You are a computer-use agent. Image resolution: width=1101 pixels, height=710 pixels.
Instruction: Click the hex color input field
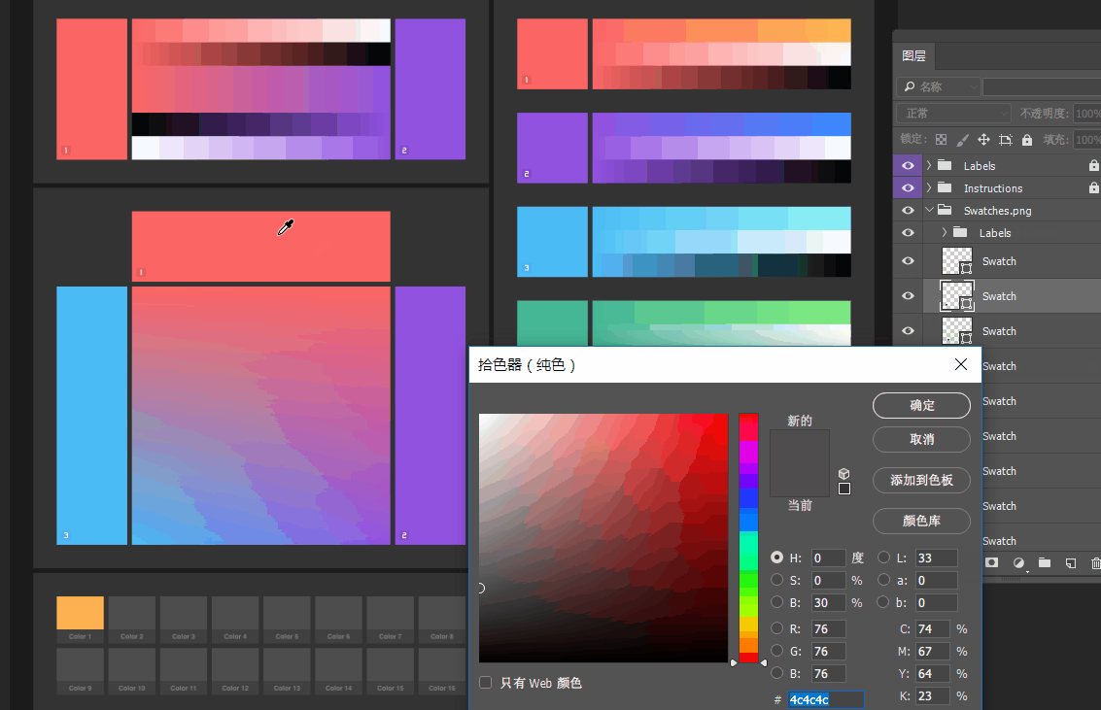[824, 699]
